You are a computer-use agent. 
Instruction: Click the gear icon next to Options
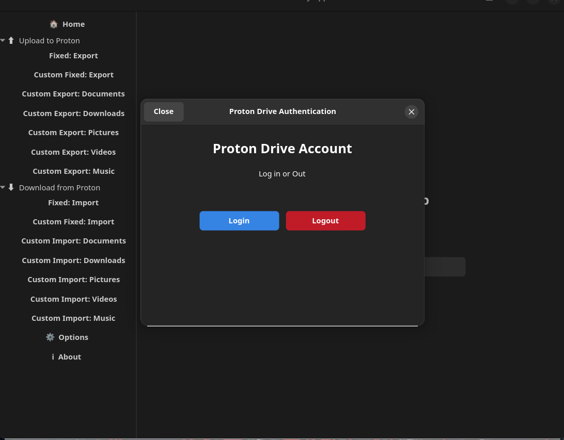50,337
